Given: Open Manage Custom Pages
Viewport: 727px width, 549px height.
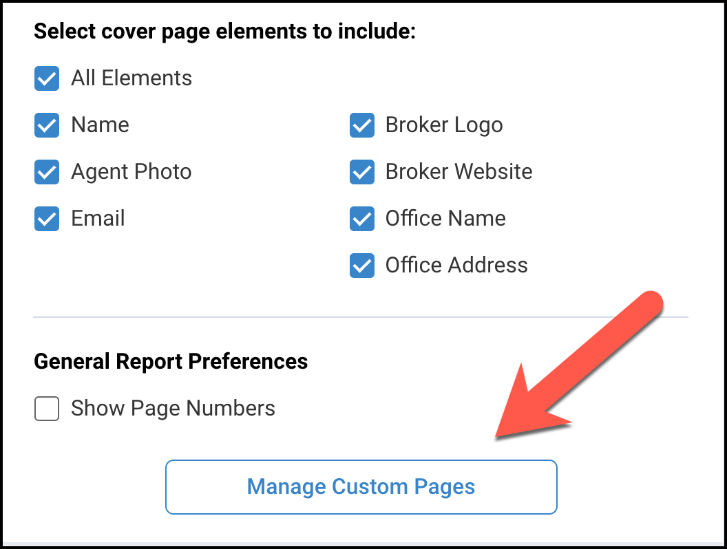Looking at the screenshot, I should [361, 487].
